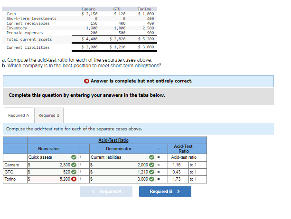The width and height of the screenshot is (291, 219).
Task: Click the red error icon in the answer banner
Action: click(x=86, y=81)
